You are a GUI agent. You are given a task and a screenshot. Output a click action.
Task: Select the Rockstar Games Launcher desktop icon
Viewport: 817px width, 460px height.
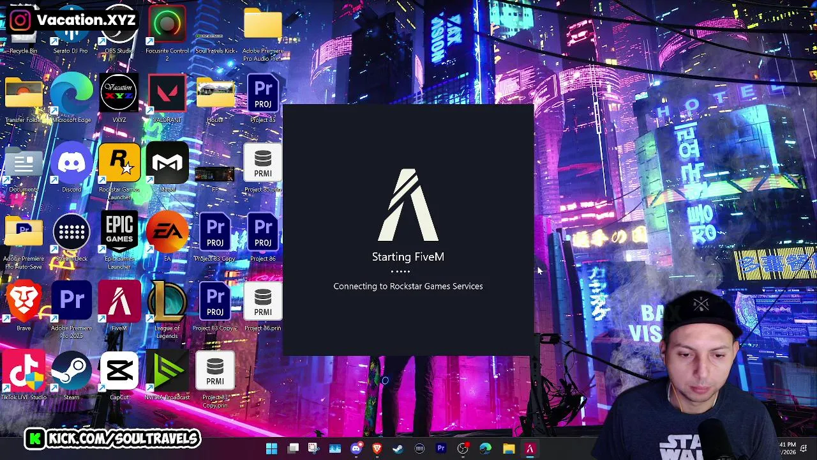(x=119, y=171)
